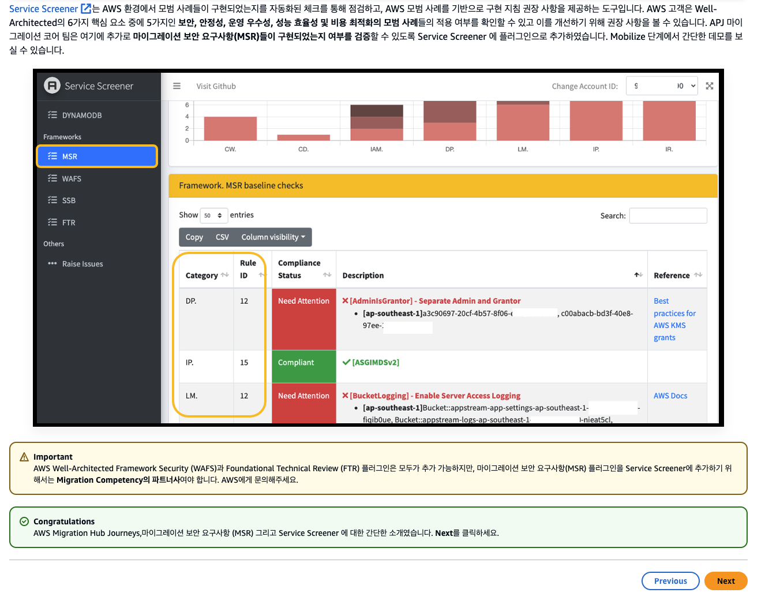Sort by Compliance Status column arrows
This screenshot has width=765, height=600.
327,275
